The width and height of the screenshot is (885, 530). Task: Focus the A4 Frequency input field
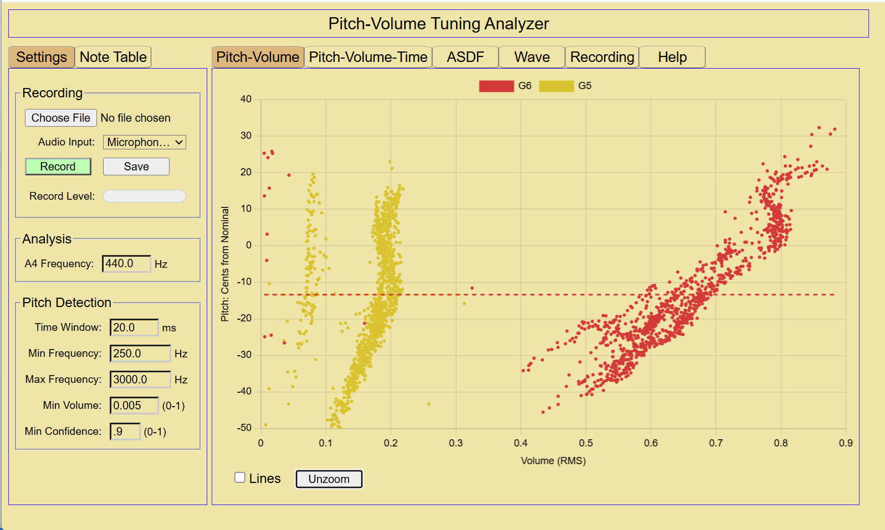click(126, 264)
